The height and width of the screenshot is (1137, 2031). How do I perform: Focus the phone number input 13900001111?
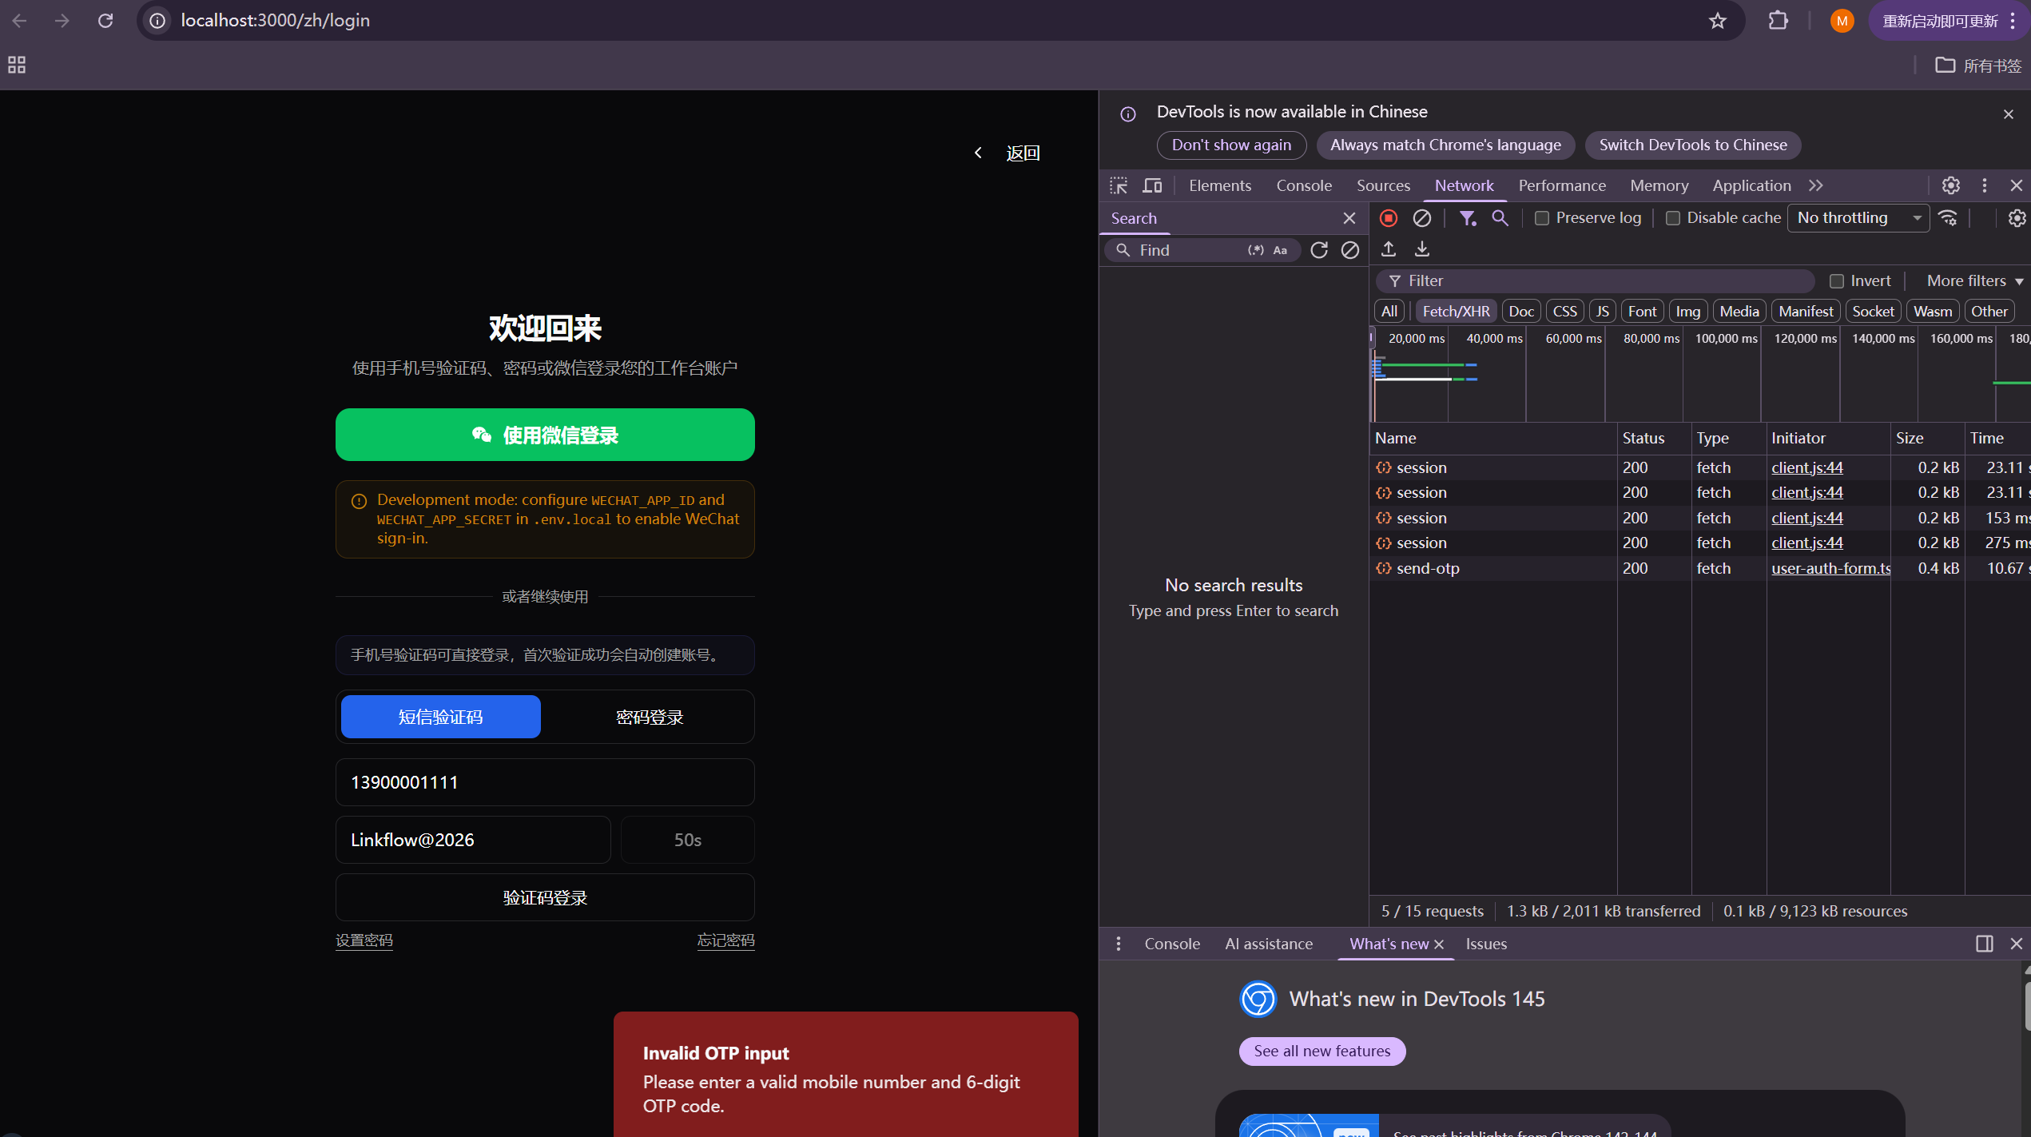point(545,782)
